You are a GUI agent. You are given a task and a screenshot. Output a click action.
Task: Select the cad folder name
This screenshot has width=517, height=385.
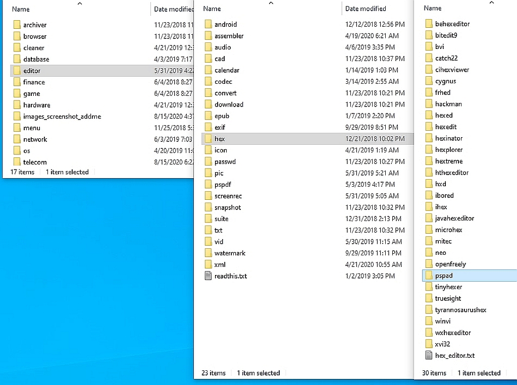click(x=220, y=59)
